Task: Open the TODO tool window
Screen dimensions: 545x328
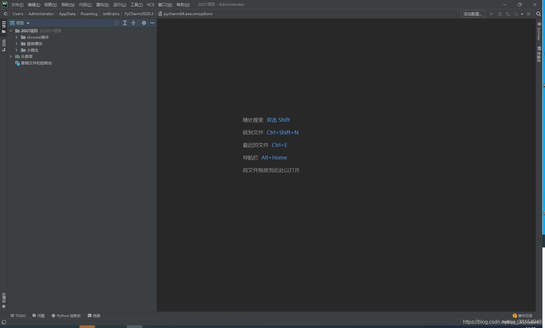Action: click(x=18, y=316)
